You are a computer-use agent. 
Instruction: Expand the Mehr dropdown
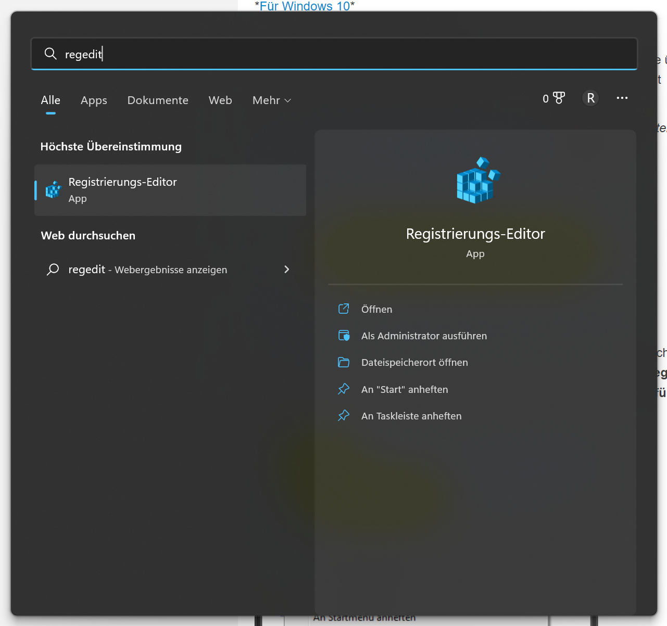point(271,100)
